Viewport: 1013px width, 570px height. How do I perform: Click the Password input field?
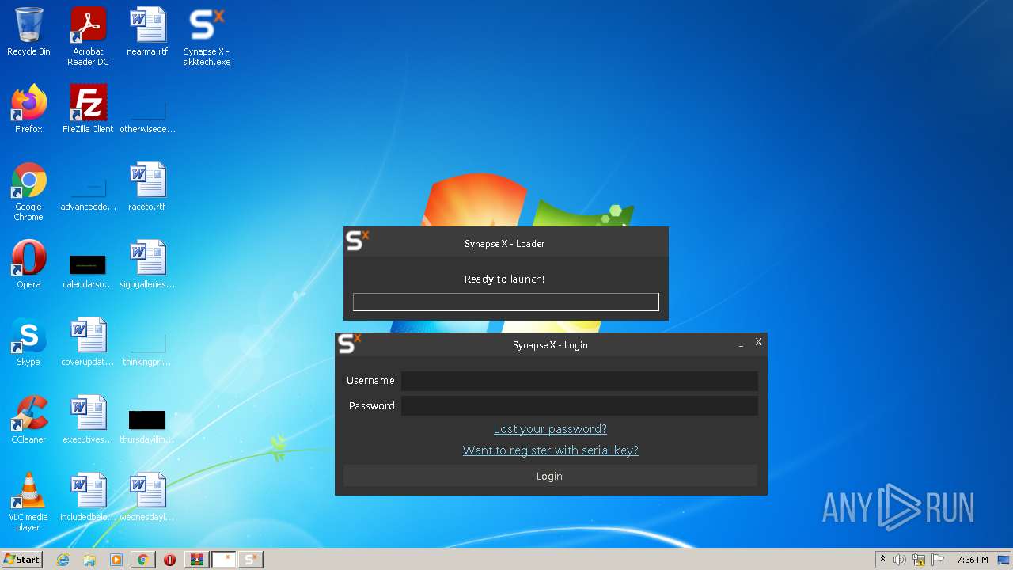click(x=579, y=406)
